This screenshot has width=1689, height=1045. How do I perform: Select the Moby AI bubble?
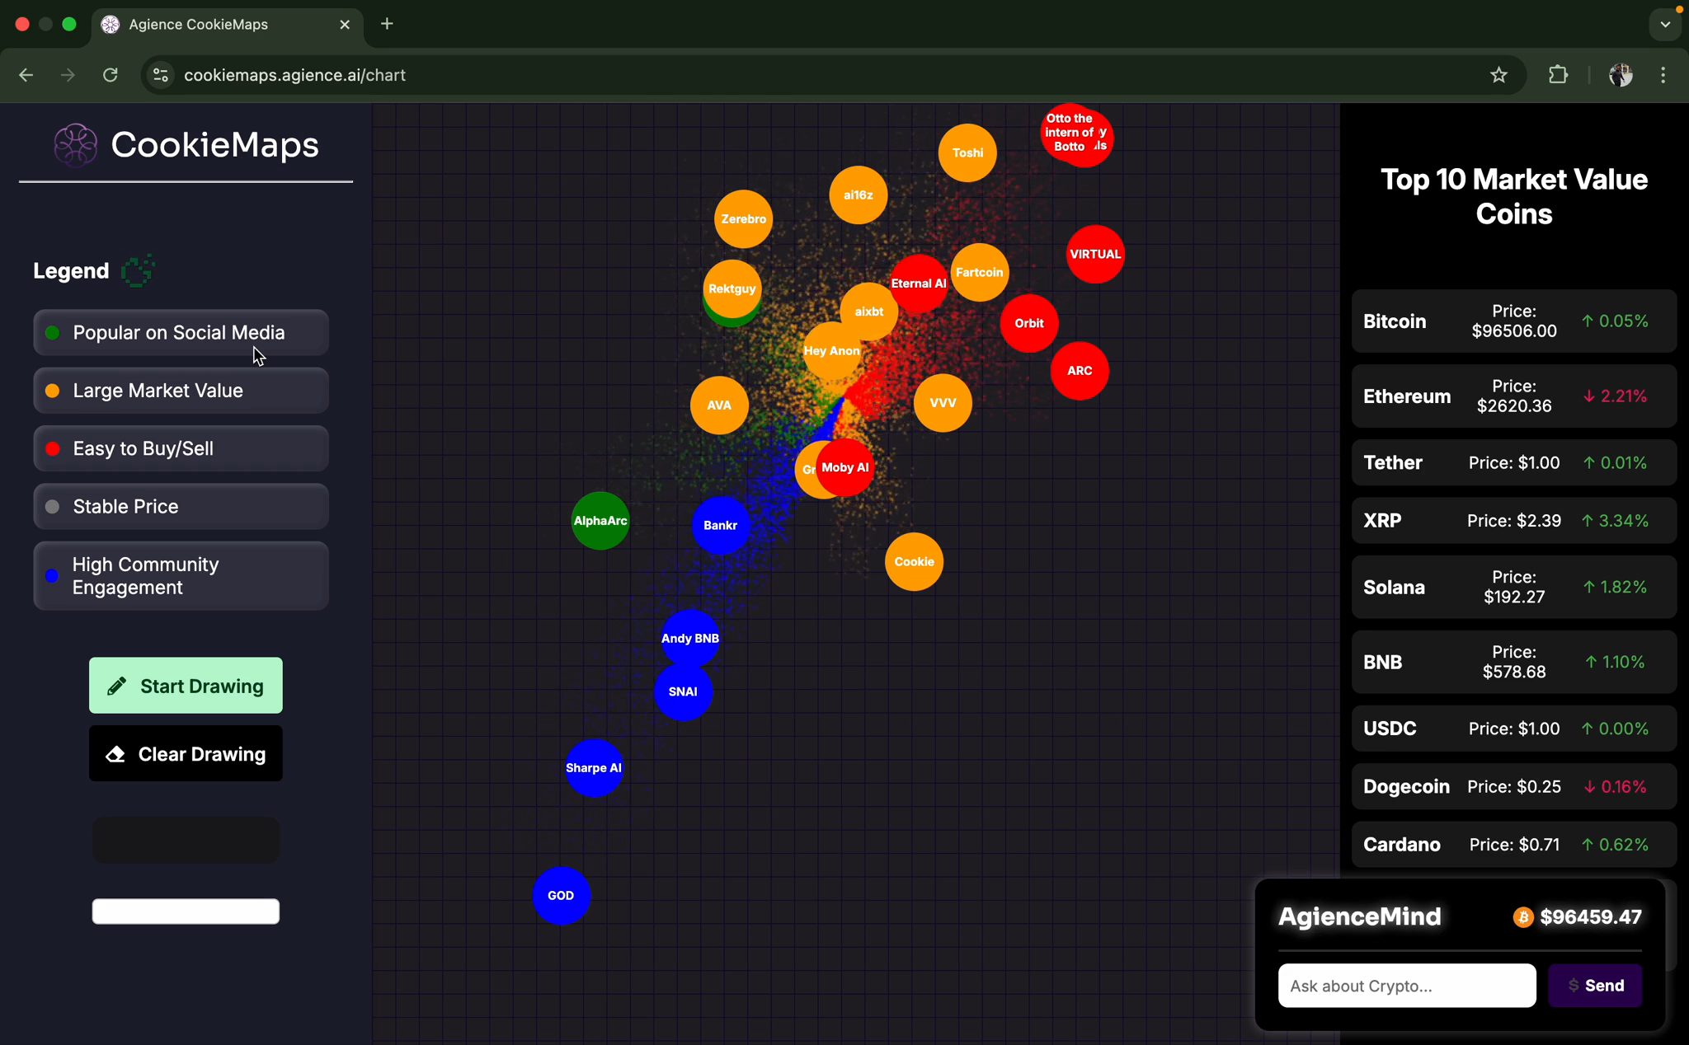tap(845, 467)
